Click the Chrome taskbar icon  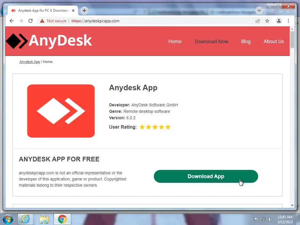click(x=62, y=219)
